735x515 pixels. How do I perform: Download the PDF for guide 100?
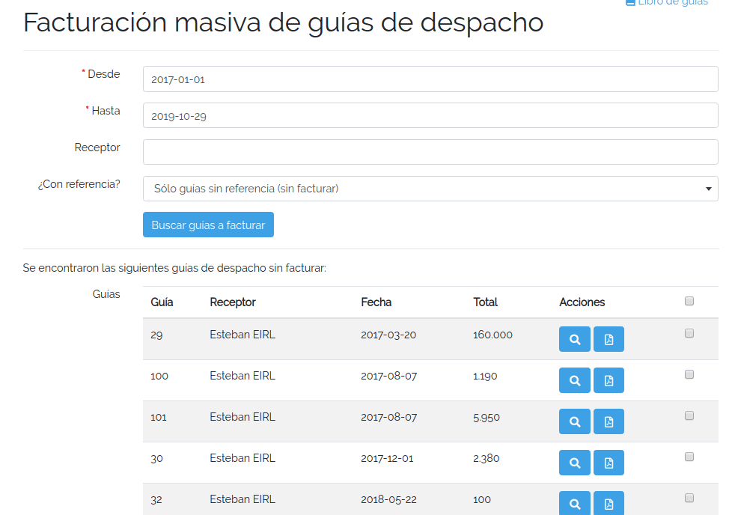tap(609, 380)
